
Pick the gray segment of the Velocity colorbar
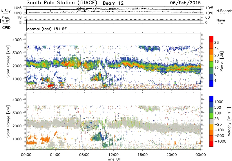211,121
